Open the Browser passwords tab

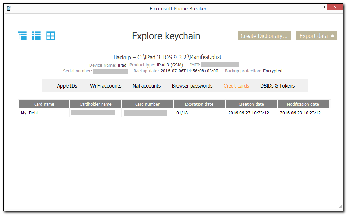[192, 86]
